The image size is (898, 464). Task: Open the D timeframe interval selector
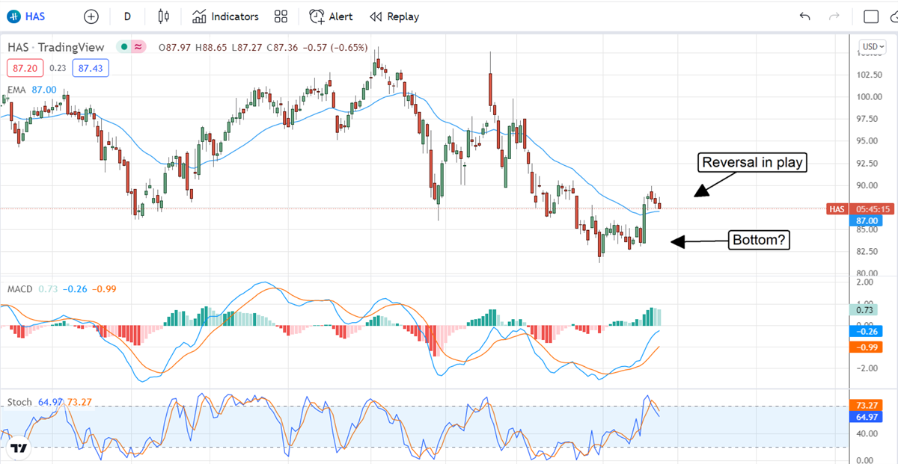click(x=127, y=16)
